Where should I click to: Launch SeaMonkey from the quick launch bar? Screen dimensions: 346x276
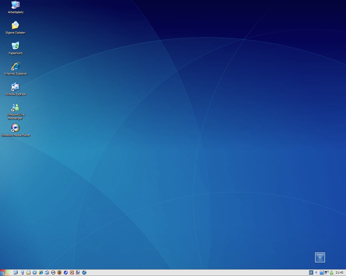coord(66,272)
